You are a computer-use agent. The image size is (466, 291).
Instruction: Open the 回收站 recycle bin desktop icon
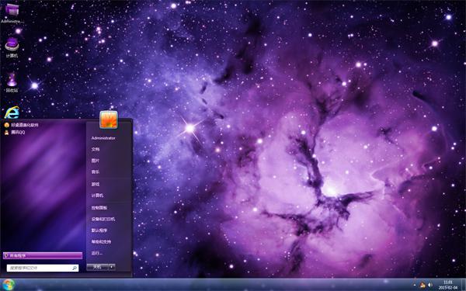tap(12, 82)
